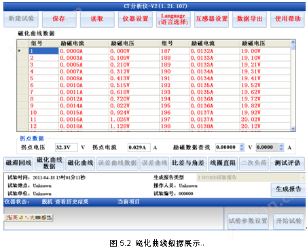
Task: Click cell 0.515V in row 6
Action: [134, 85]
